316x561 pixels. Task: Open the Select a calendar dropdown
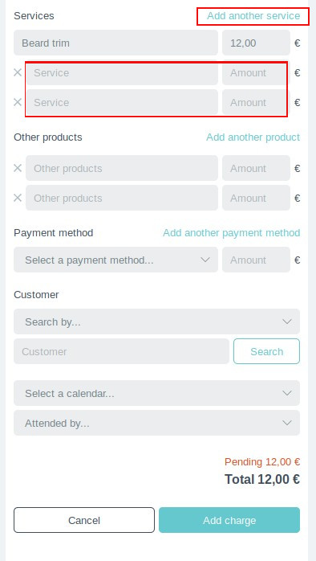pyautogui.click(x=156, y=393)
